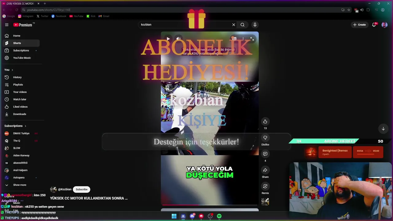Open YouTube Music from the sidebar

pyautogui.click(x=20, y=58)
